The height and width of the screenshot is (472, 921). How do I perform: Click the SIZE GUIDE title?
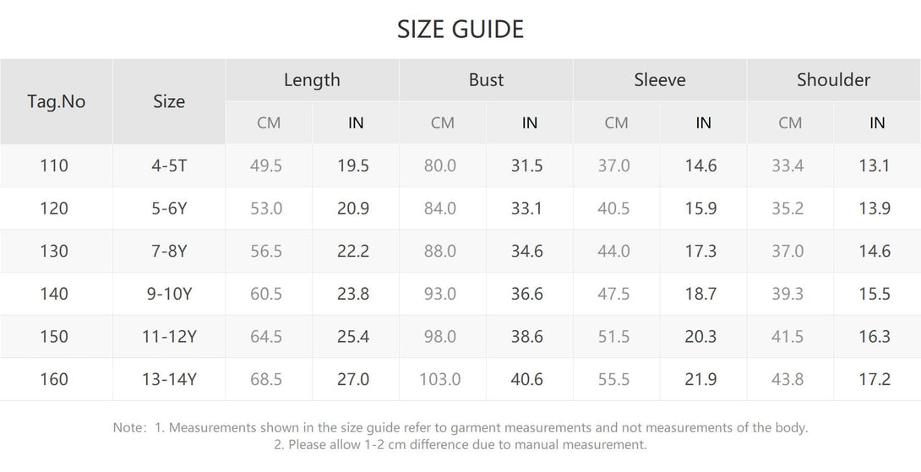click(x=460, y=30)
